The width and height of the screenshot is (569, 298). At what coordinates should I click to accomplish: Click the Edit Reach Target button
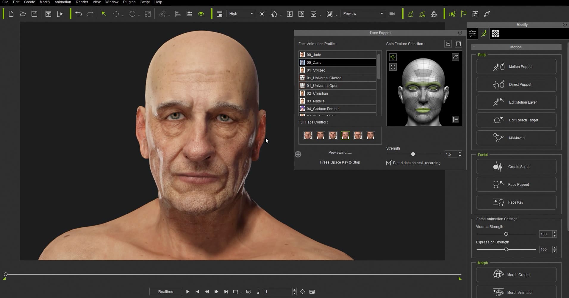pyautogui.click(x=516, y=120)
